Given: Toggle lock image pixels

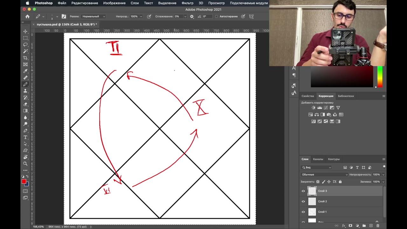Looking at the screenshot, I should pyautogui.click(x=323, y=182).
